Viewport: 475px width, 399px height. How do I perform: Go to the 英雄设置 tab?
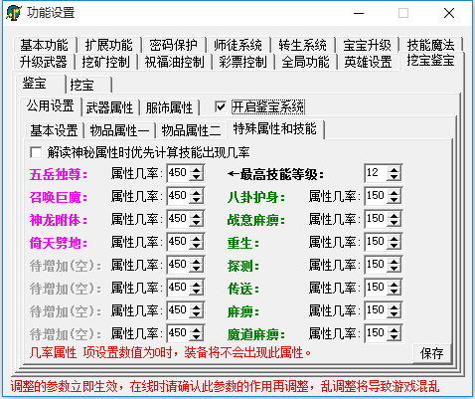pos(368,62)
